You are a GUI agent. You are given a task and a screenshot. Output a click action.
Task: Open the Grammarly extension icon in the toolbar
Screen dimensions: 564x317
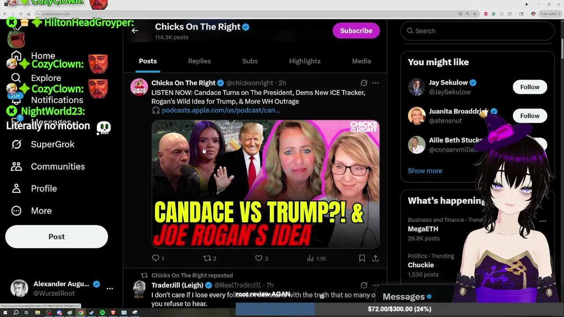pos(493,14)
